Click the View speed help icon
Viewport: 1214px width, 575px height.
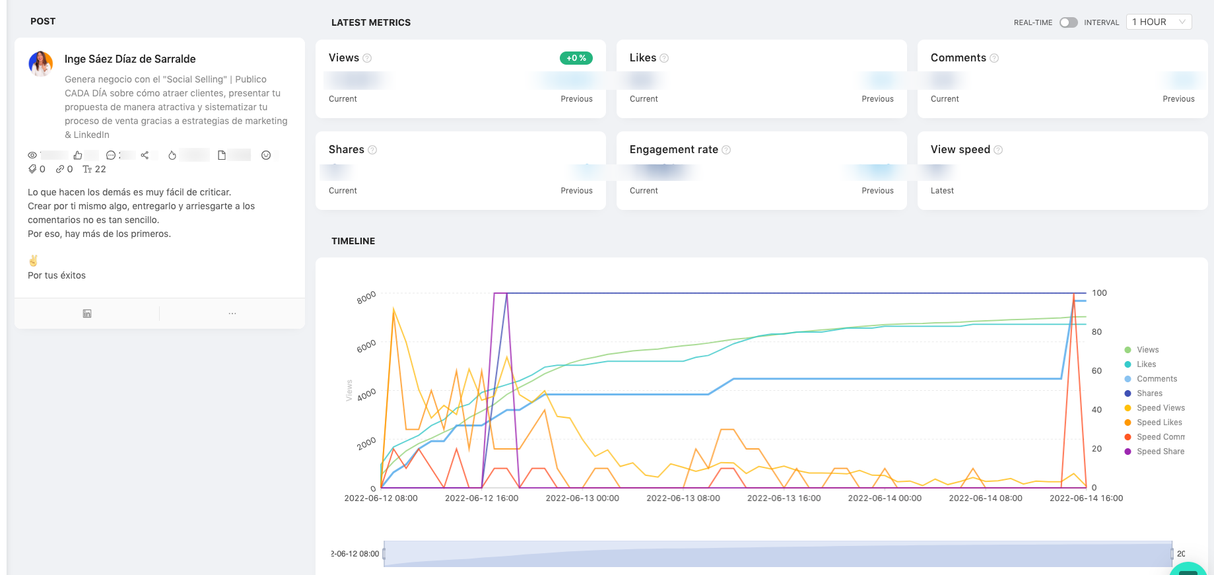pyautogui.click(x=998, y=150)
